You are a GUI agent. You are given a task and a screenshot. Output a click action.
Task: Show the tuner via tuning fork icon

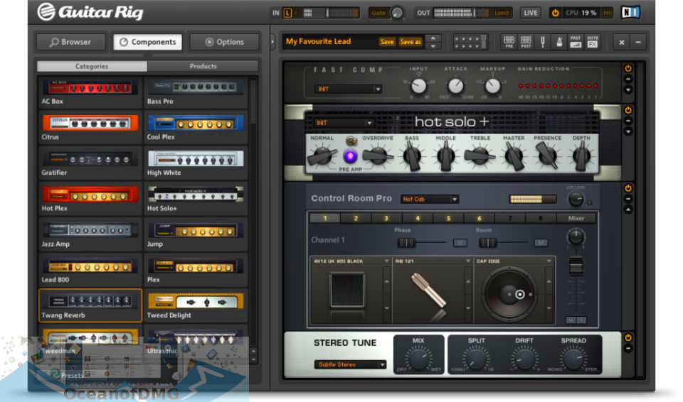[x=543, y=42]
